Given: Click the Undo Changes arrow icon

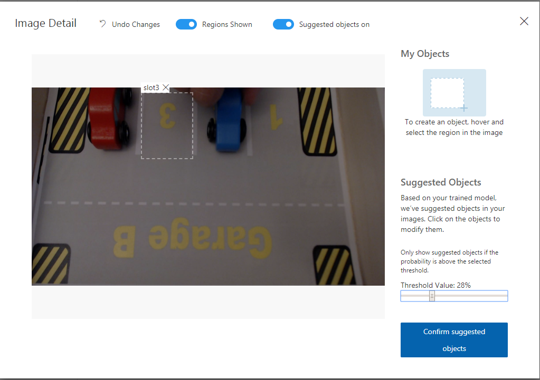Looking at the screenshot, I should (102, 24).
